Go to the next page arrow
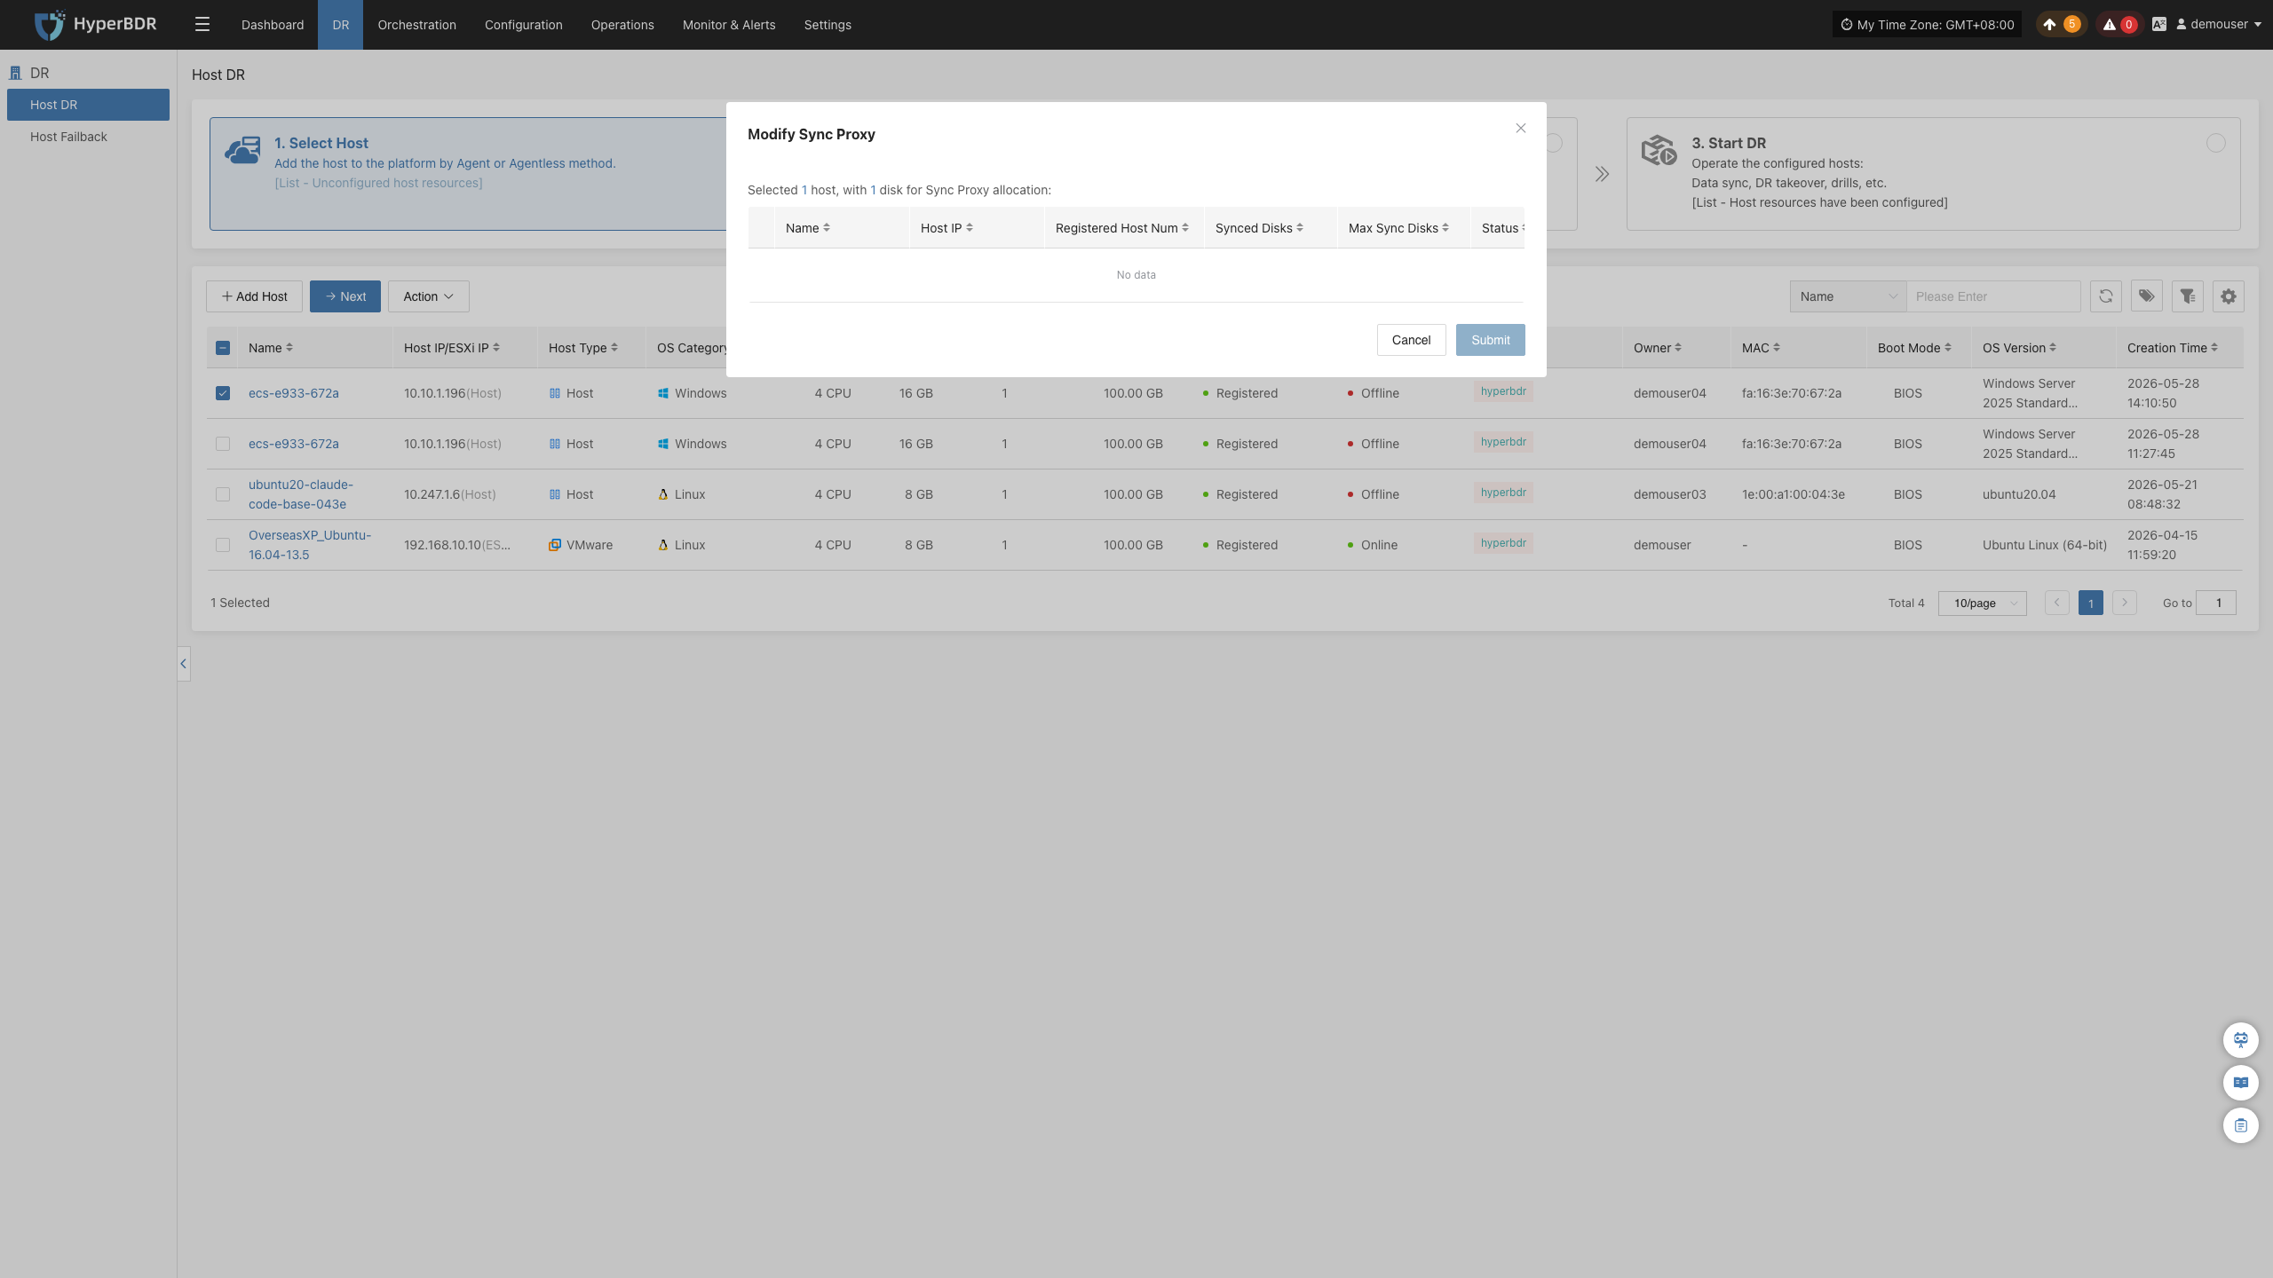This screenshot has width=2273, height=1278. coord(2125,603)
